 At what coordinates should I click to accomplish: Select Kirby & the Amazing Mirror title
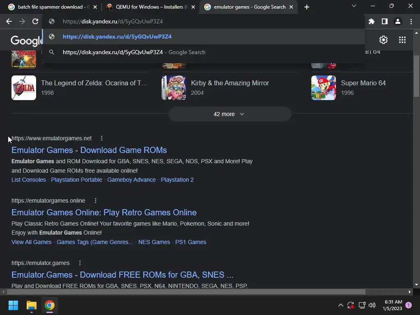pyautogui.click(x=230, y=83)
